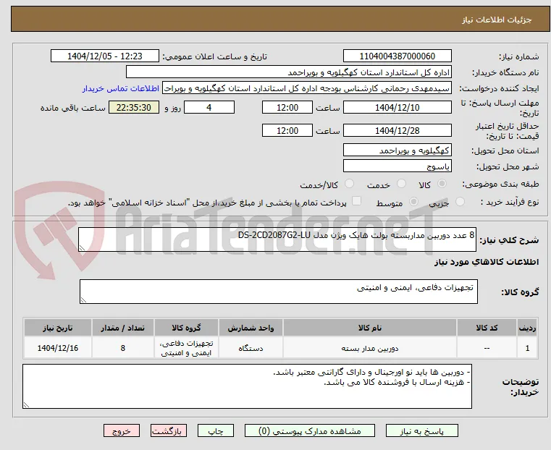
Task: Click the اطلاعات کالاهای مورد نیاز section heading
Action: (x=487, y=262)
